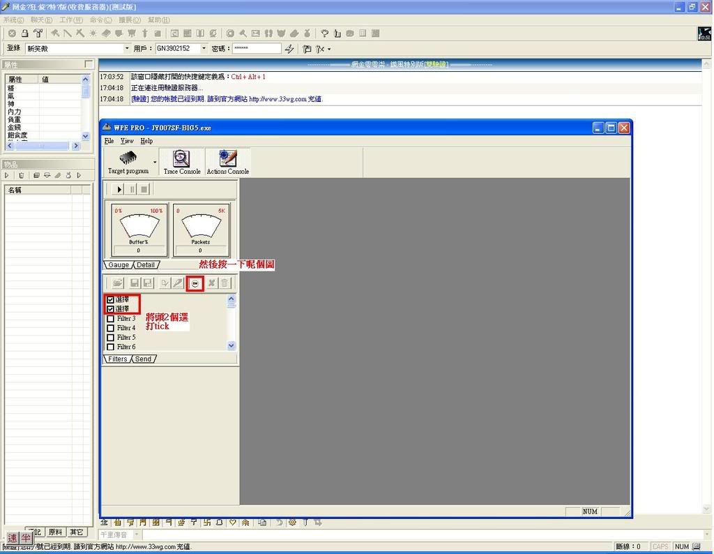The image size is (714, 554).
Task: Open the View menu in WPE PRO
Action: 127,141
